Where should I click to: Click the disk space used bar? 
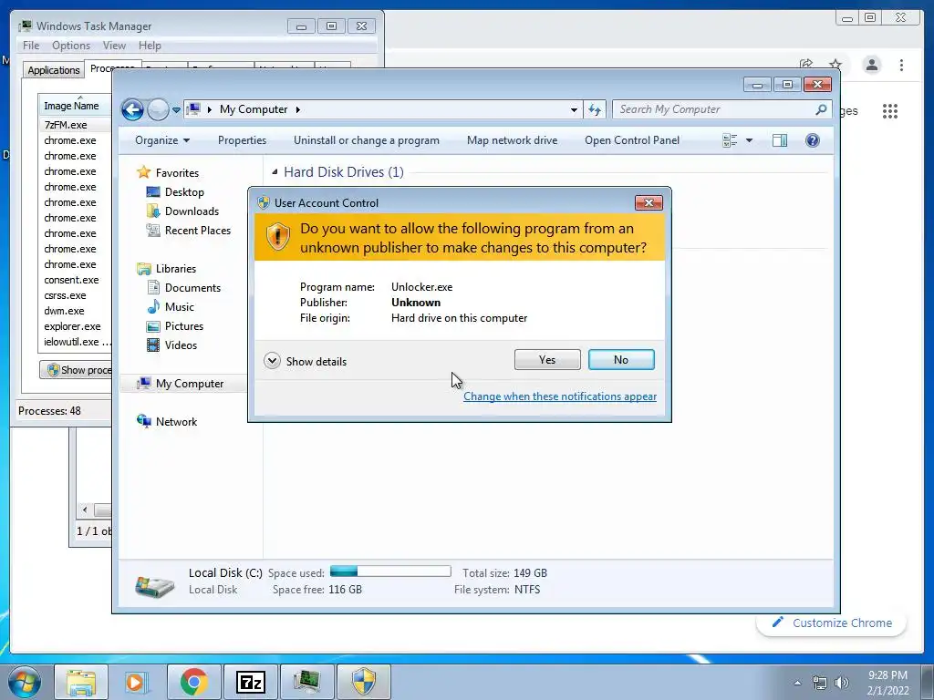(x=390, y=571)
